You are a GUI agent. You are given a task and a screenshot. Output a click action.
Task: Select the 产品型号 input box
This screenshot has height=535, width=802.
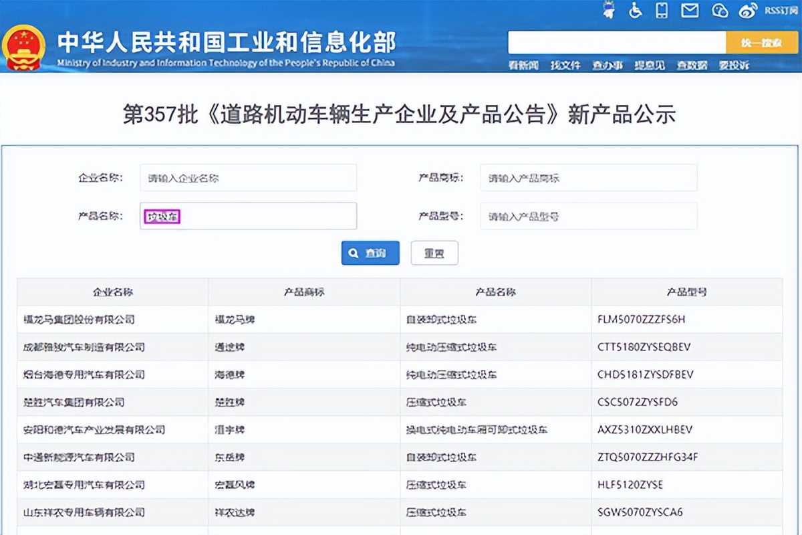click(x=588, y=215)
